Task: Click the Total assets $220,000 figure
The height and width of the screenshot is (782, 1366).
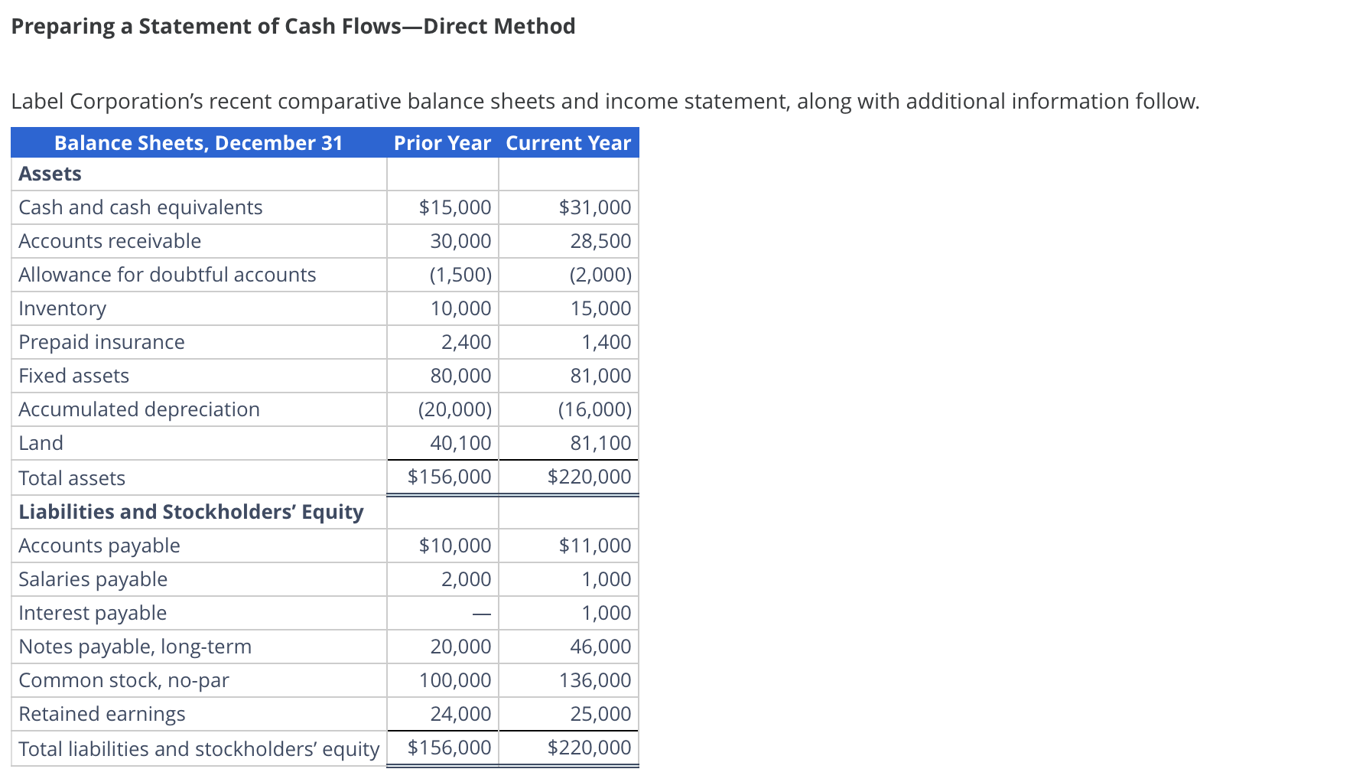Action: 590,476
